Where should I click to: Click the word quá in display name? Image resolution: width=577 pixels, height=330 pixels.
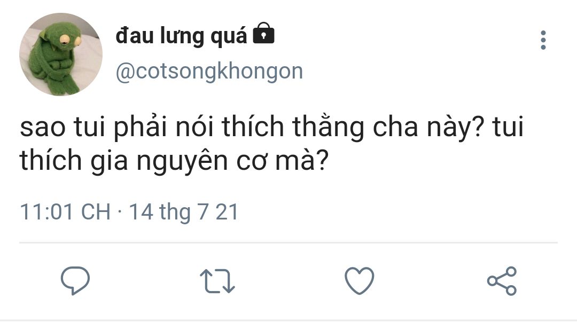[229, 36]
